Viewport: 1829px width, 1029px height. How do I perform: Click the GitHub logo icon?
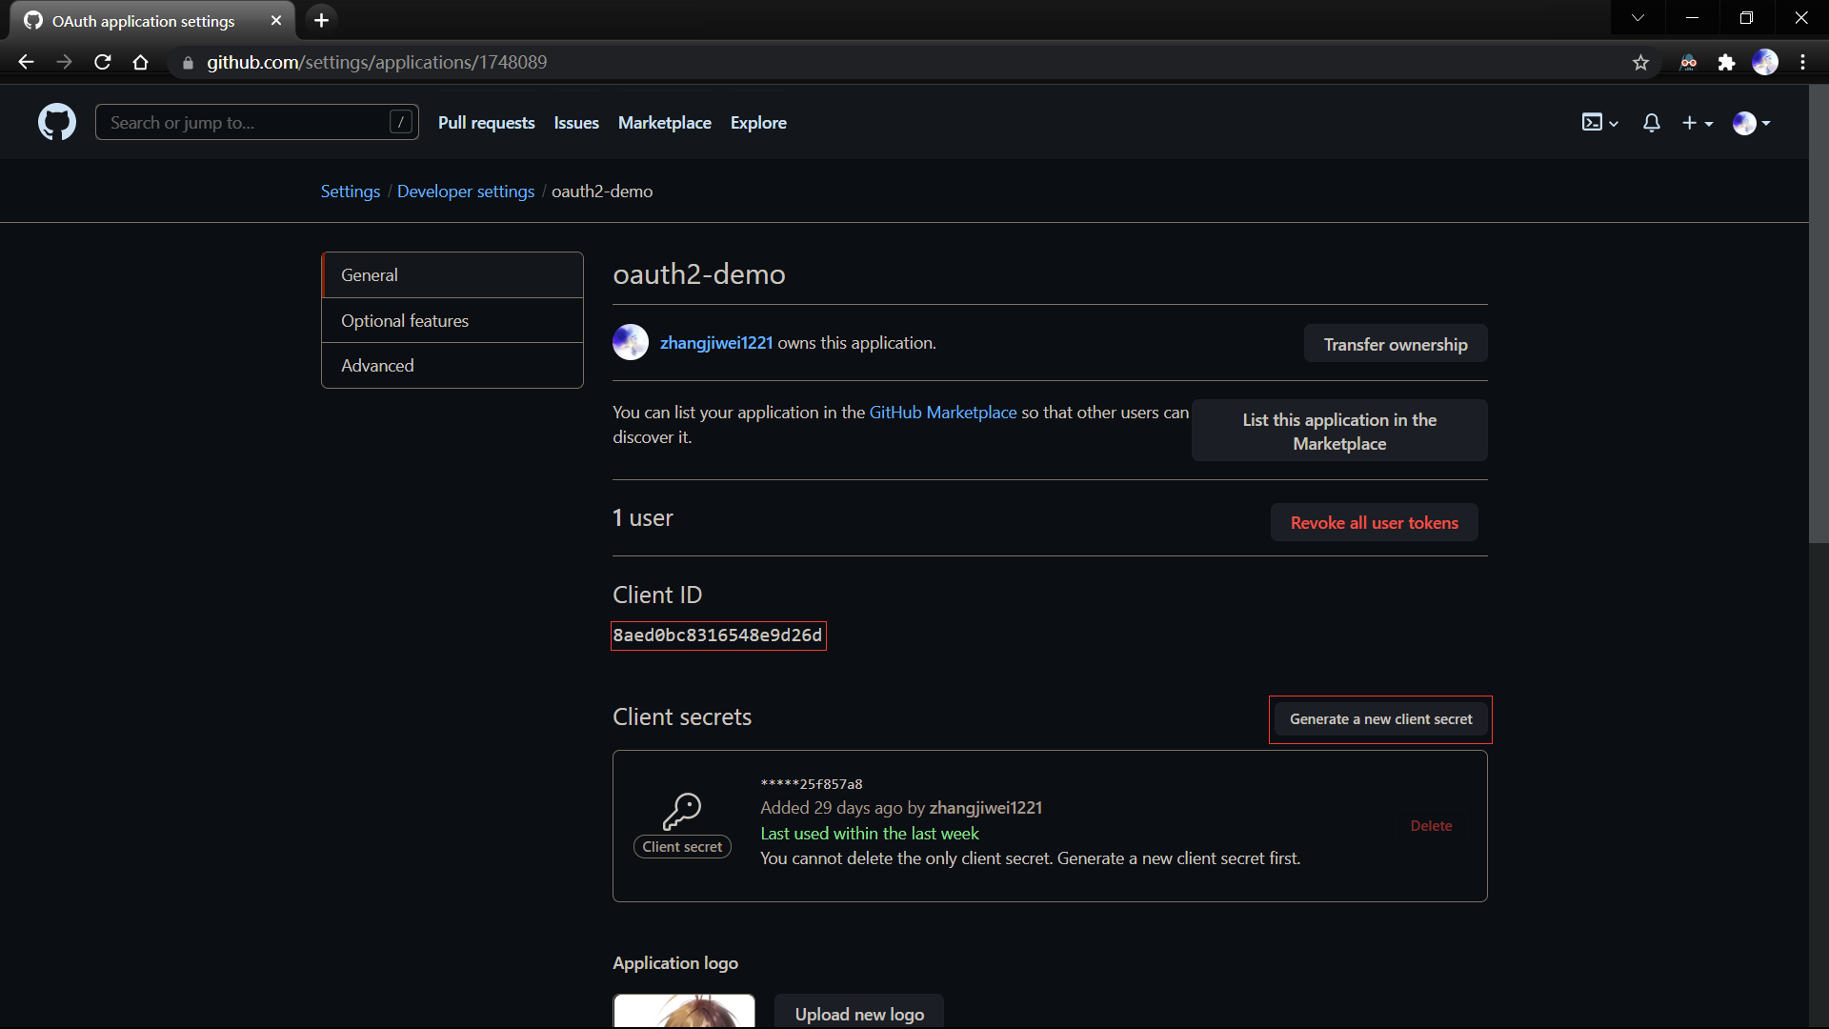[x=56, y=122]
